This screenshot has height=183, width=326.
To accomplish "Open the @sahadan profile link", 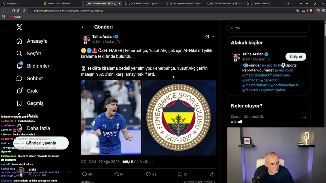I will coord(251,80).
